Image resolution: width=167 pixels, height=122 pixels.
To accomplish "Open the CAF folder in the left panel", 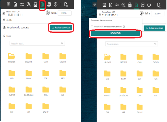I will point(63,91).
